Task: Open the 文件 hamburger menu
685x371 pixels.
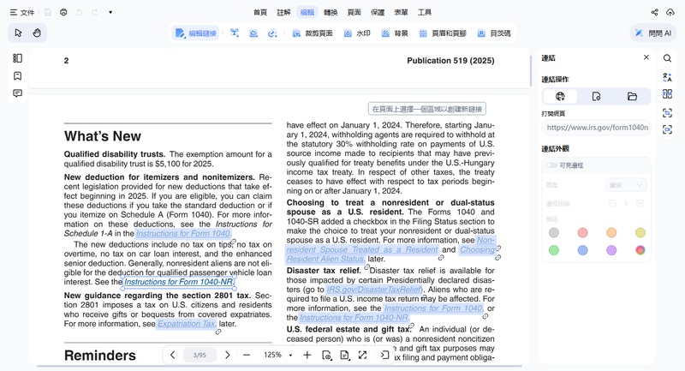Action: [22, 12]
